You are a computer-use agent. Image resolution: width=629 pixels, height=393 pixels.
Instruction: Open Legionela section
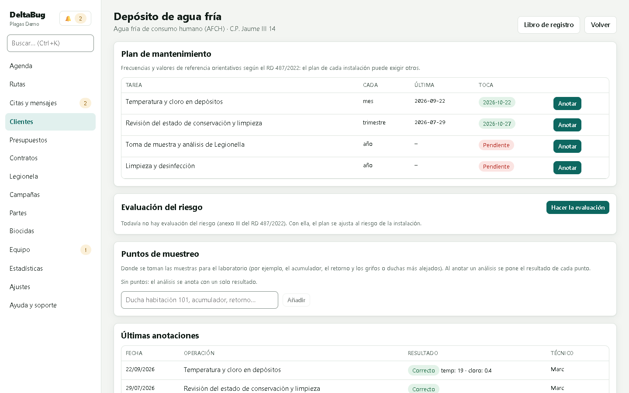tap(50, 176)
